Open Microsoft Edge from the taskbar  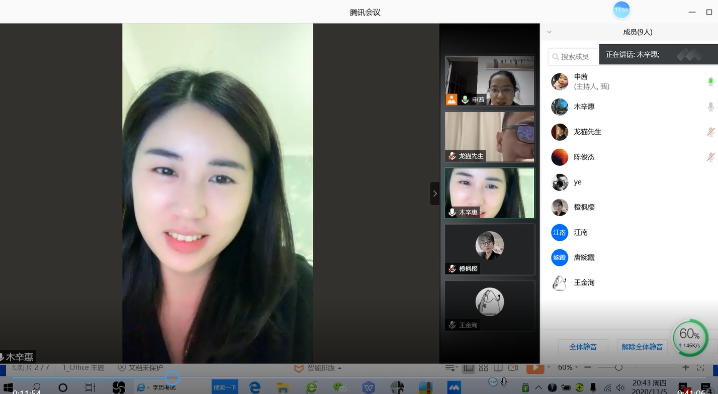255,387
